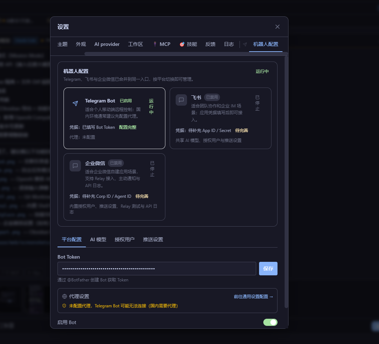
Task: Click the Bot Token input field
Action: tap(156, 269)
